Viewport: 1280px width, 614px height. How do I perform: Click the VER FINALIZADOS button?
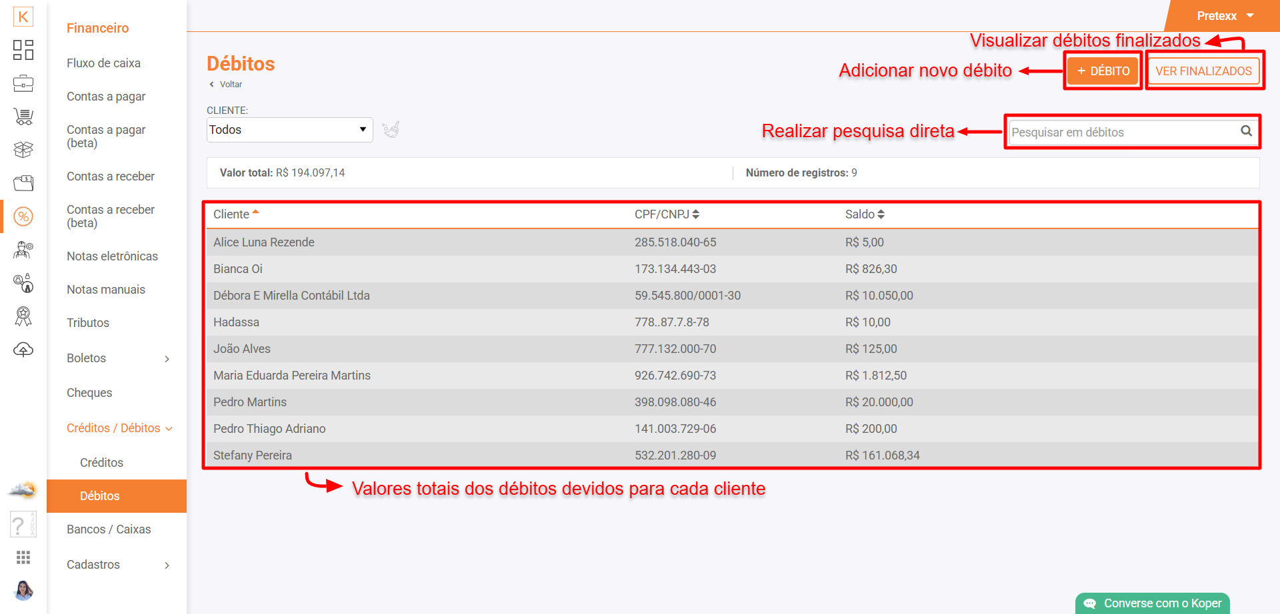coord(1203,71)
